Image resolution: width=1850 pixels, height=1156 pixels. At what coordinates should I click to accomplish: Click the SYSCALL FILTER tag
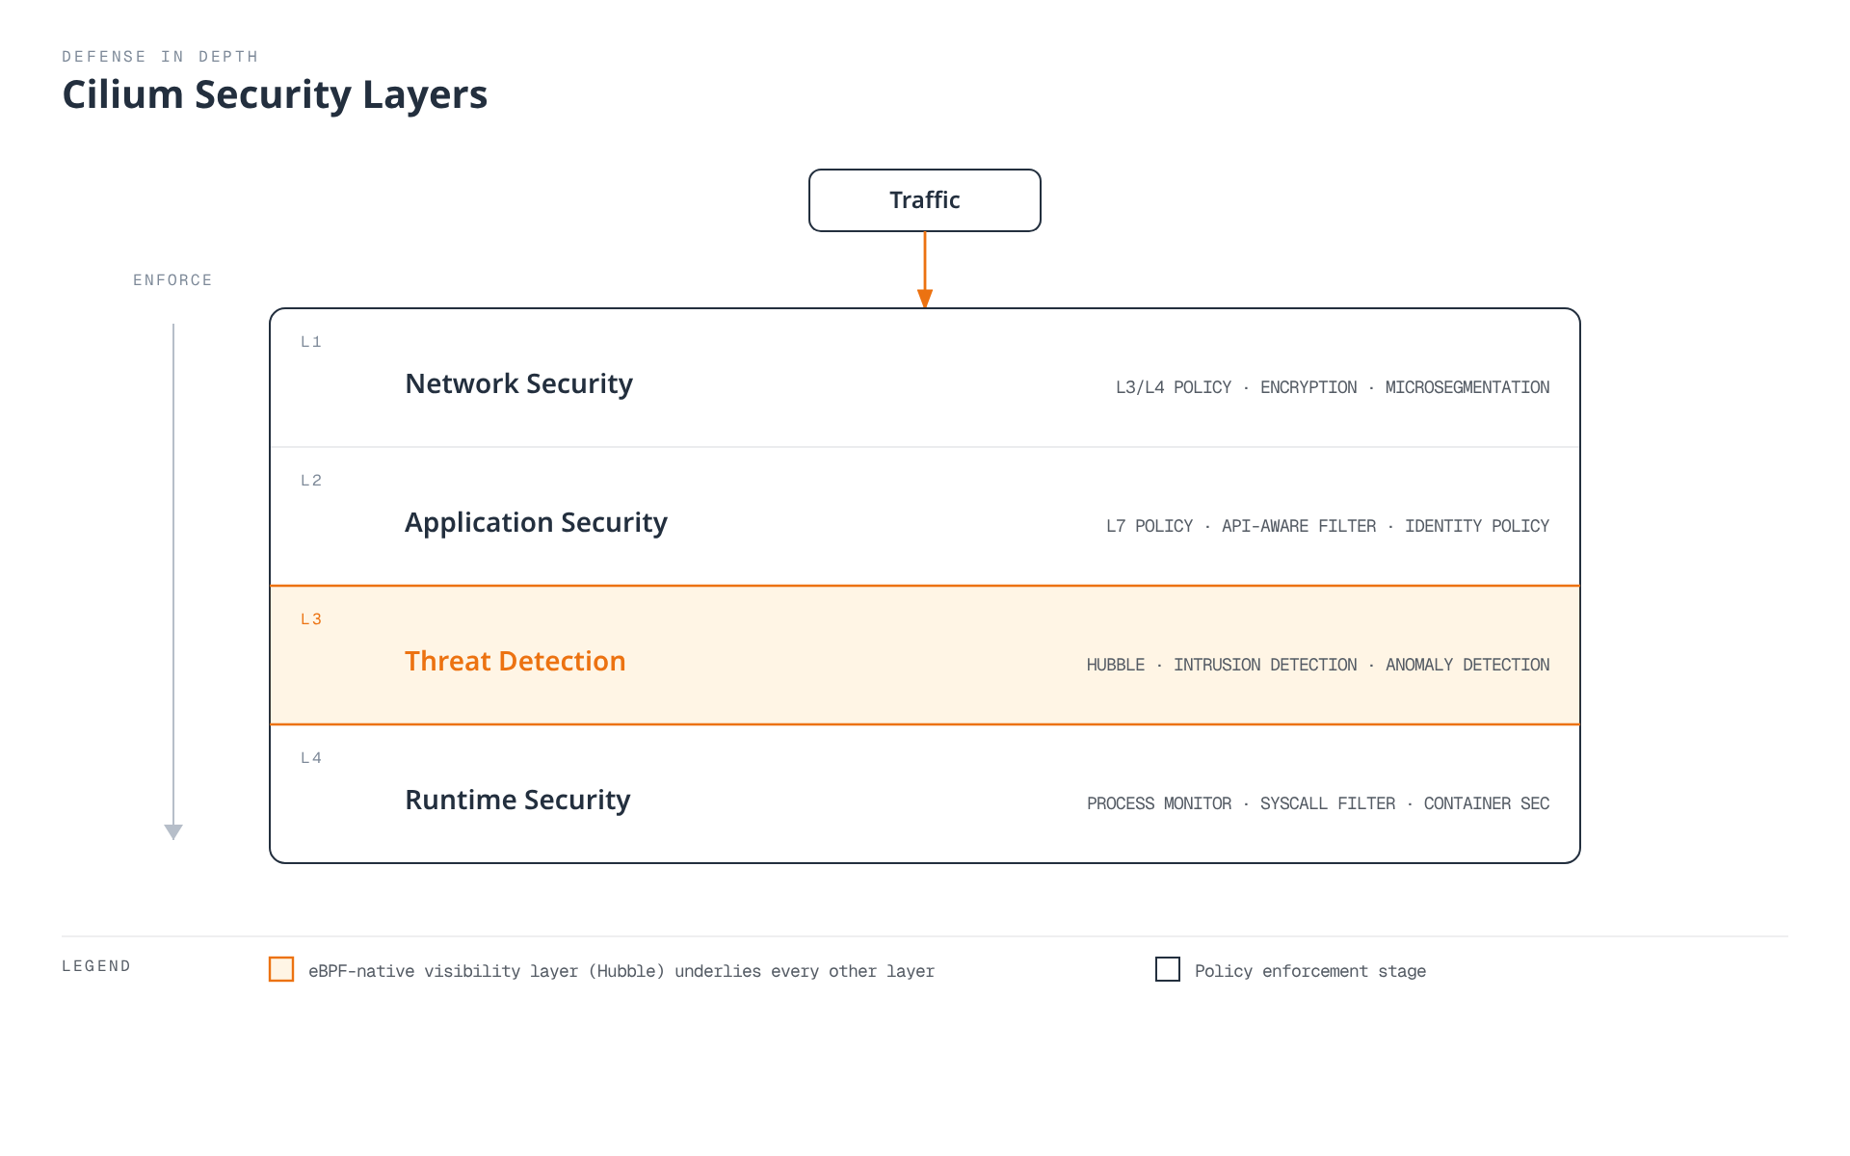(1328, 803)
